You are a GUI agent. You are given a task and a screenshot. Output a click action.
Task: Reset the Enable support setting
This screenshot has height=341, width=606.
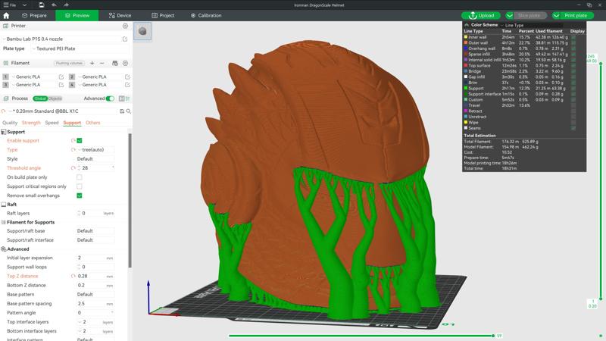[73, 140]
